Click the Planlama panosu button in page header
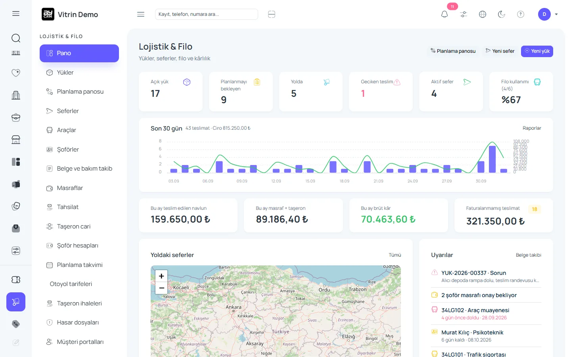 (x=453, y=51)
